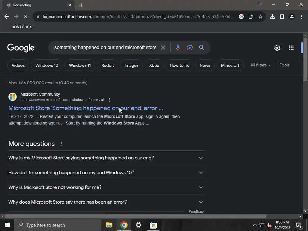The height and width of the screenshot is (231, 308).
Task: Open the Chrome profile menu
Action: click(292, 17)
